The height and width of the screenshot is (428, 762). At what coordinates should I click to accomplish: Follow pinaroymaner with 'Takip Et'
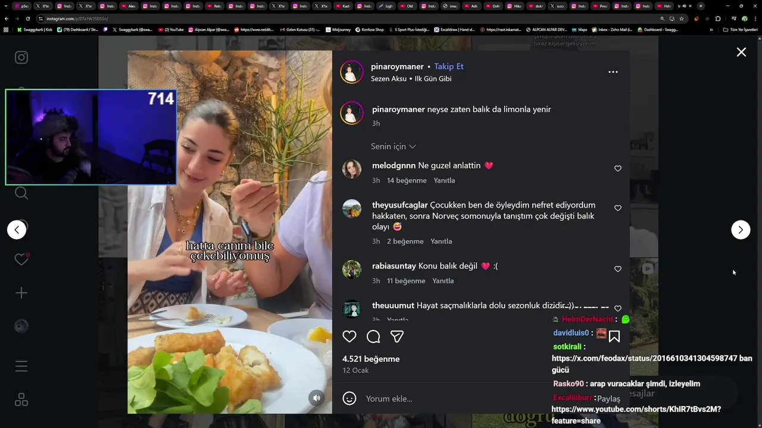449,67
